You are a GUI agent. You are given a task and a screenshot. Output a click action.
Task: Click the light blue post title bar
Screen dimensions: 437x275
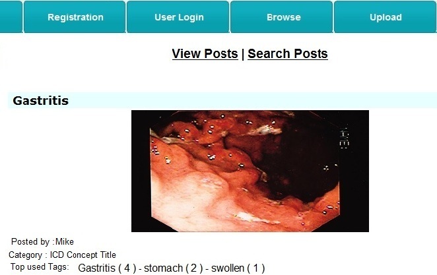point(222,100)
